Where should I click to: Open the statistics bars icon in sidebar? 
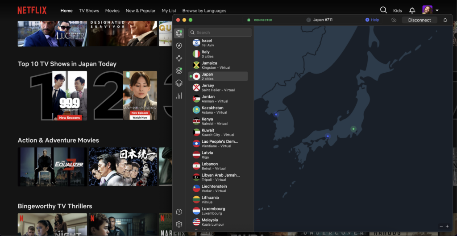[179, 95]
